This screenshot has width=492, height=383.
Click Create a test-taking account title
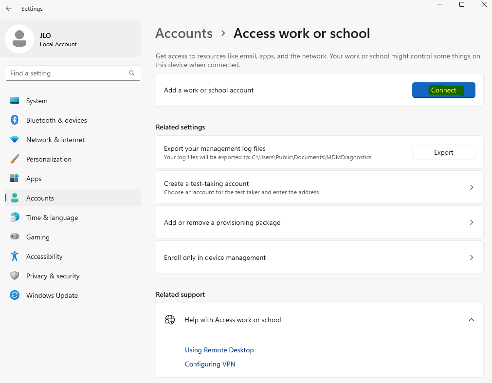click(x=206, y=183)
